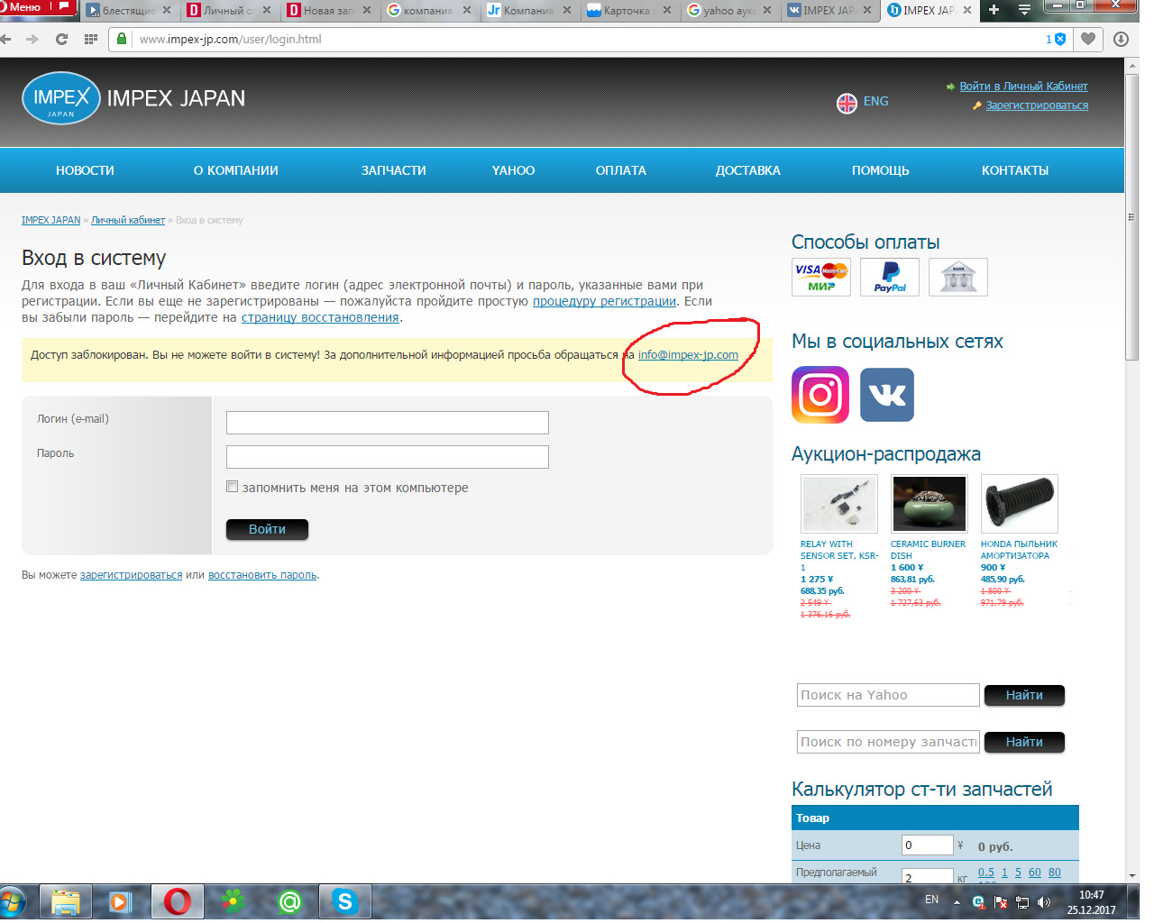1154x923 pixels.
Task: Switch to the 'Карточка' browser tab
Action: point(630,11)
